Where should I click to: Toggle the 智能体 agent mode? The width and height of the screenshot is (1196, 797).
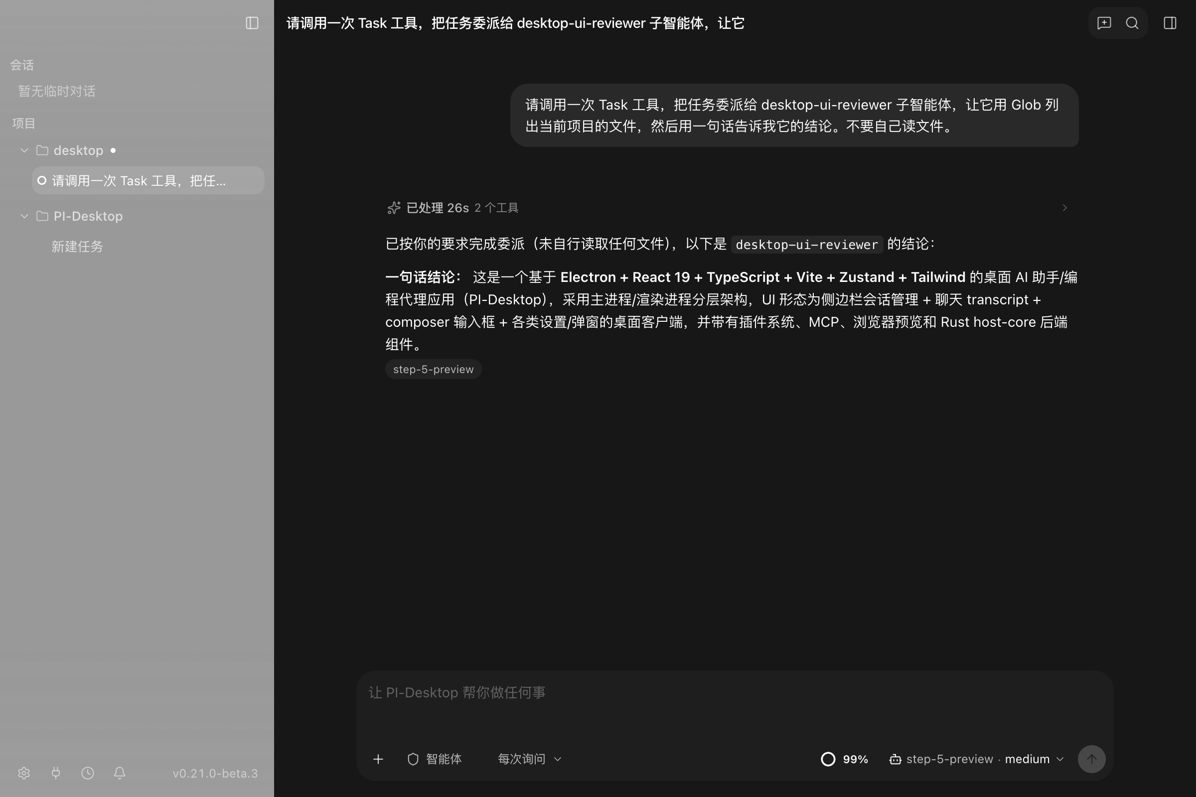435,759
